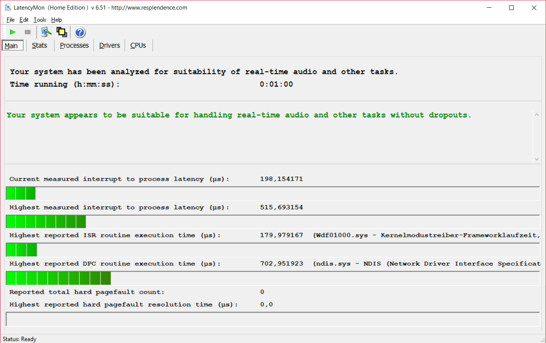Open the options tool icon in toolbar
546x343 pixels.
[46, 32]
